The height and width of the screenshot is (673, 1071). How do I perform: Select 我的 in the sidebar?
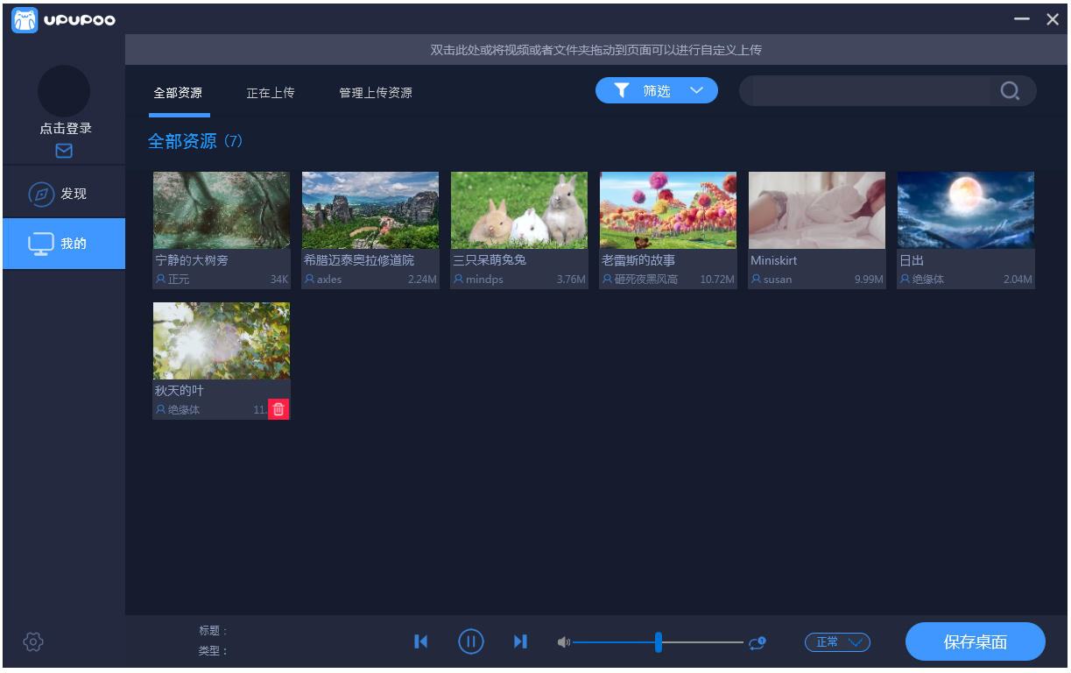64,244
